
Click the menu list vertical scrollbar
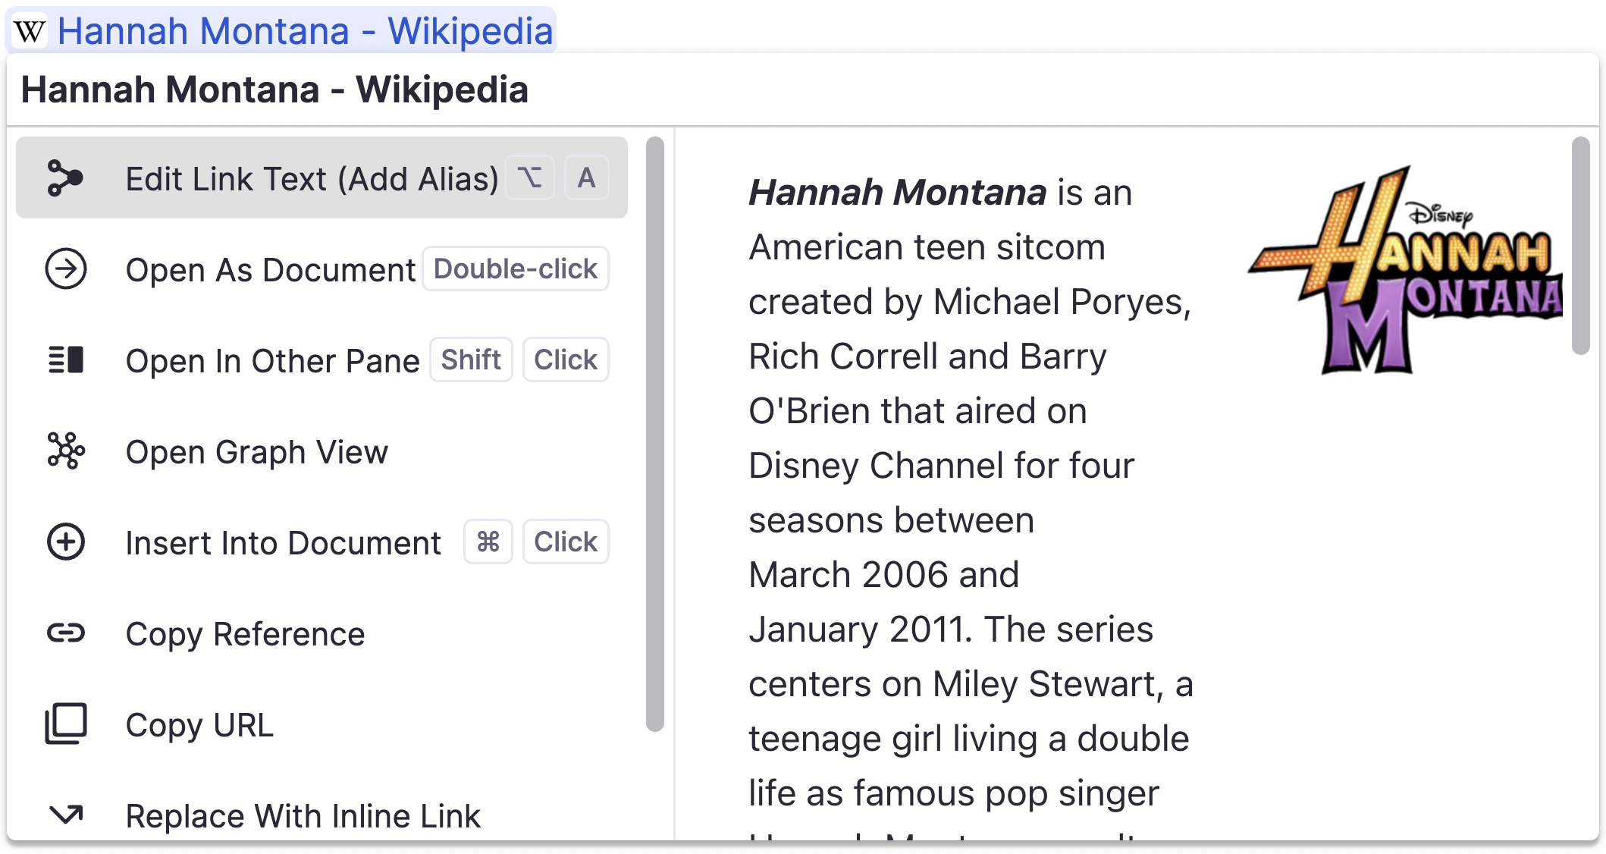coord(655,434)
